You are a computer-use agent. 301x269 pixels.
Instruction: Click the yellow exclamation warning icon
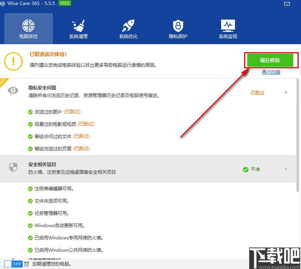(13, 61)
